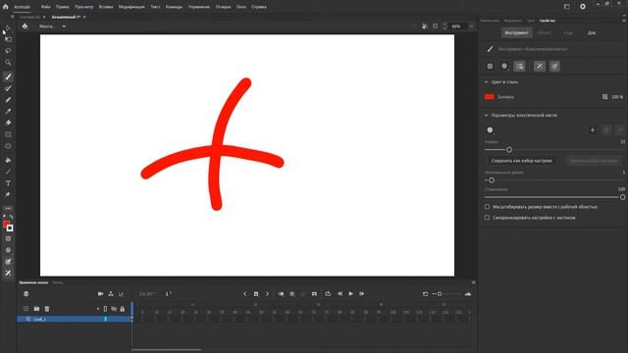Create a new layer folder
The width and height of the screenshot is (628, 353).
coord(36,309)
